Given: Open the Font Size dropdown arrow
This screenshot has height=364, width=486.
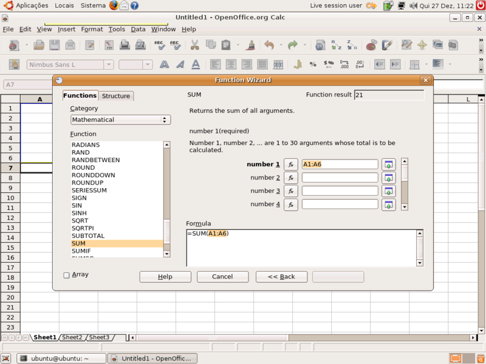Looking at the screenshot, I should 148,65.
